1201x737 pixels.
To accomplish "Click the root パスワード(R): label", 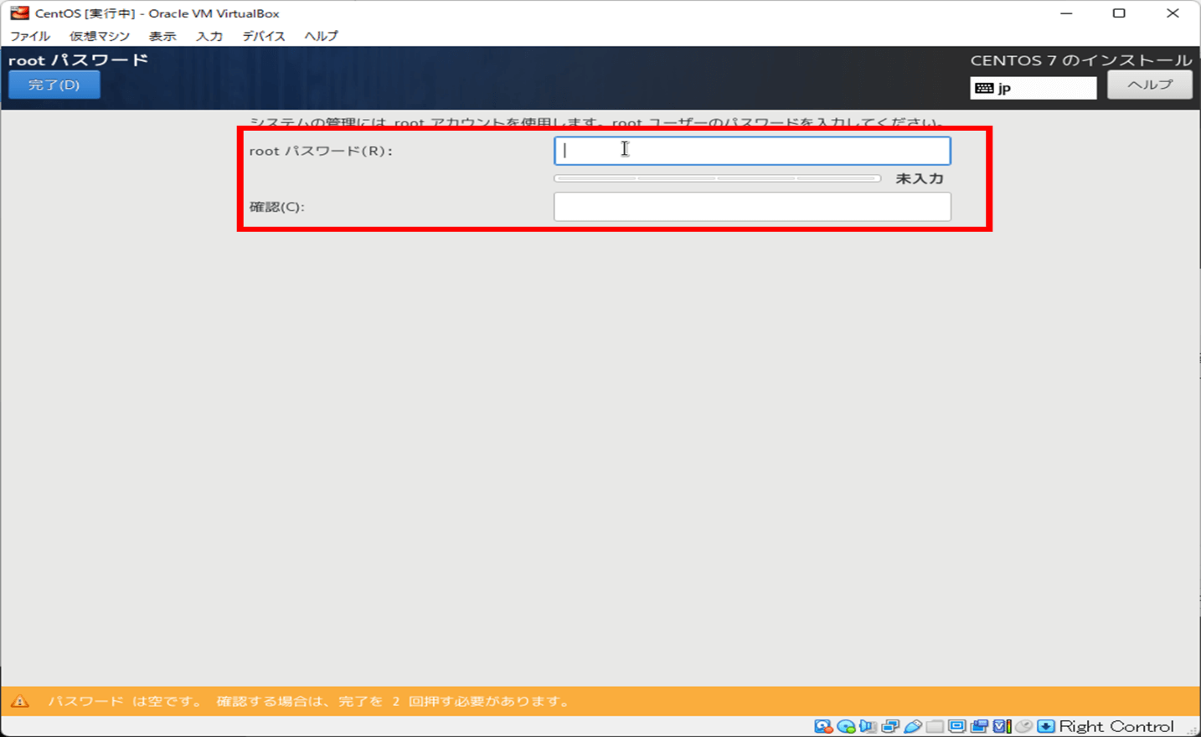I will tap(321, 151).
